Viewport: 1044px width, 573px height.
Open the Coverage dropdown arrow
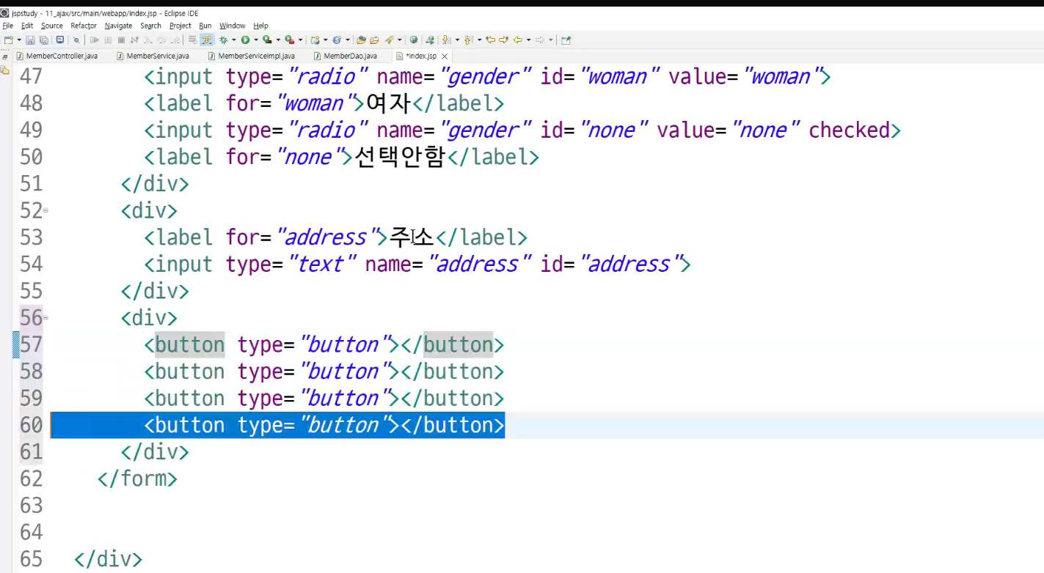(x=278, y=40)
